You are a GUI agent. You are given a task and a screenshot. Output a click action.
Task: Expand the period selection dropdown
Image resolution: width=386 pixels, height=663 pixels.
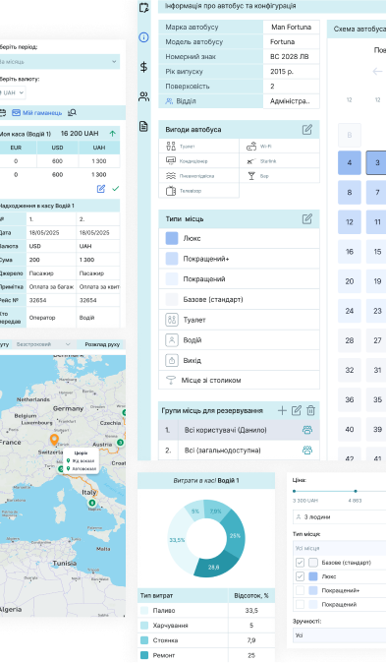(58, 62)
